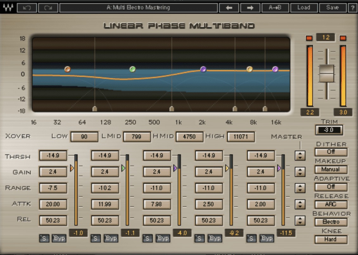Select the green Low-Mid band node on the graph

coord(132,69)
